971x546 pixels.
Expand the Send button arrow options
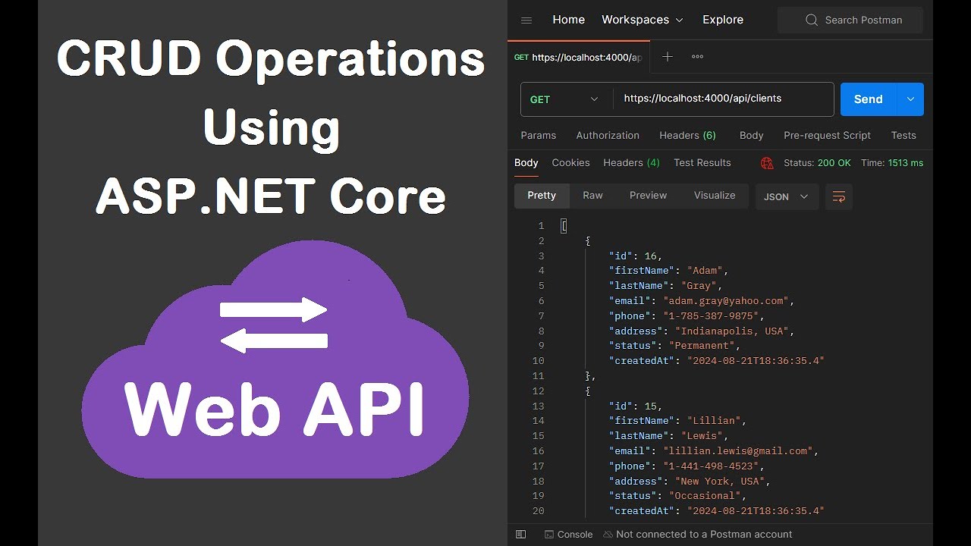tap(910, 99)
